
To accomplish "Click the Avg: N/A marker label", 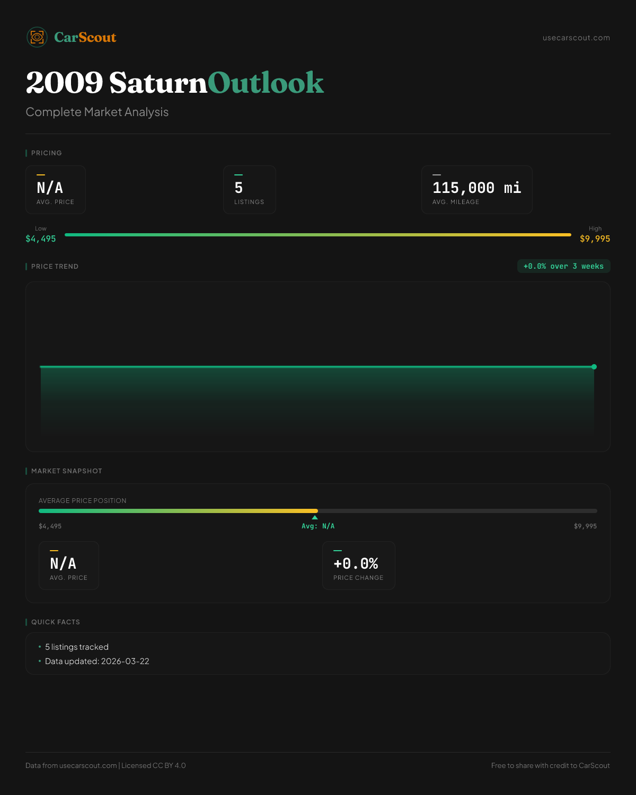I will (318, 526).
